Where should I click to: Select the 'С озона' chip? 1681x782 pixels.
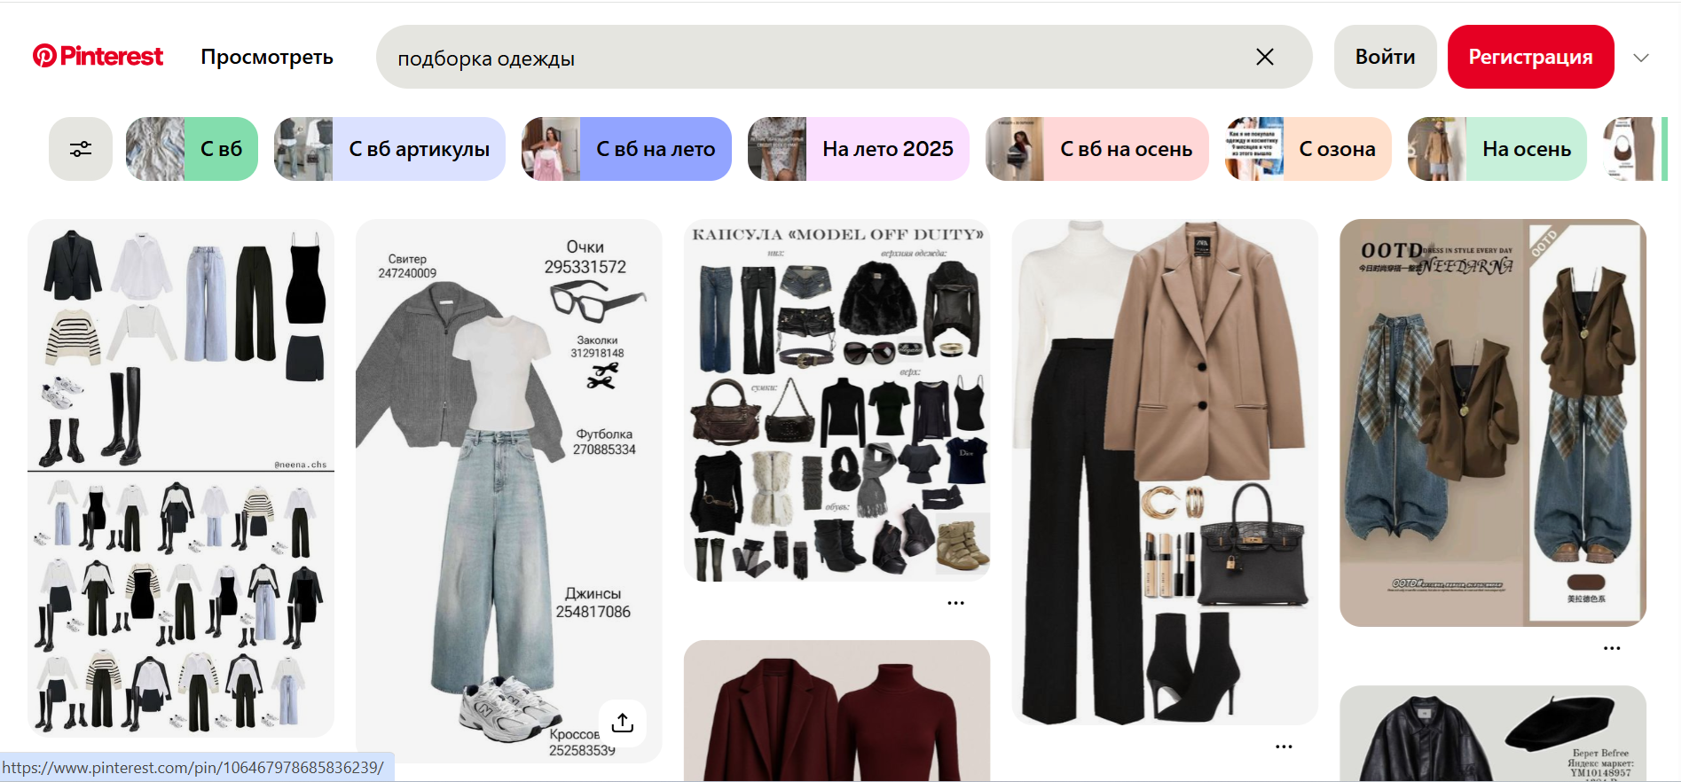1308,149
